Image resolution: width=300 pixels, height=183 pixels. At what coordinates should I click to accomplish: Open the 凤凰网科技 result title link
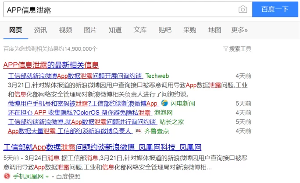102,147
